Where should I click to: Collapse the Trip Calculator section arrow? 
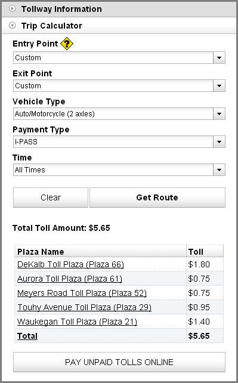(x=12, y=26)
